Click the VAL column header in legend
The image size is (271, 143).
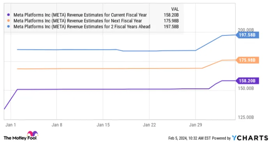coord(175,9)
